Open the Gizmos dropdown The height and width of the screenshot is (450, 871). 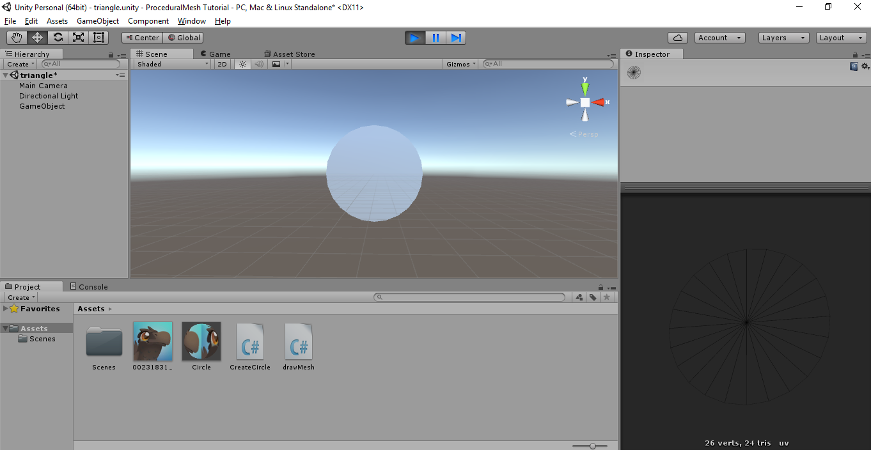pos(461,64)
